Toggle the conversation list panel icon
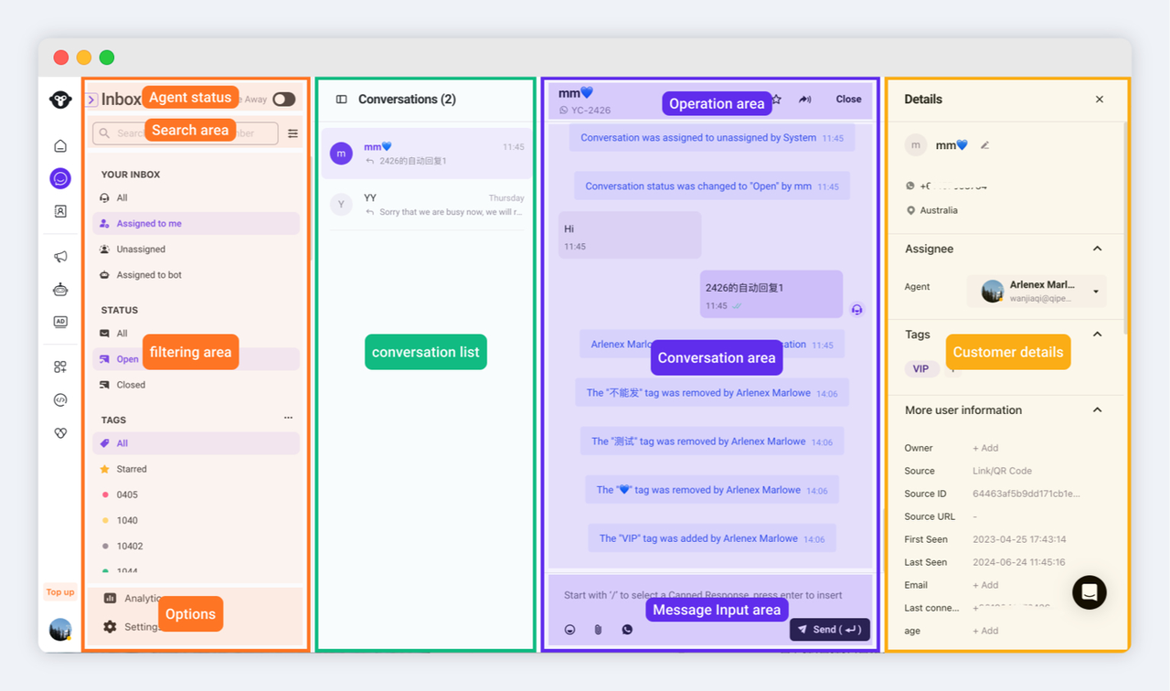 341,100
